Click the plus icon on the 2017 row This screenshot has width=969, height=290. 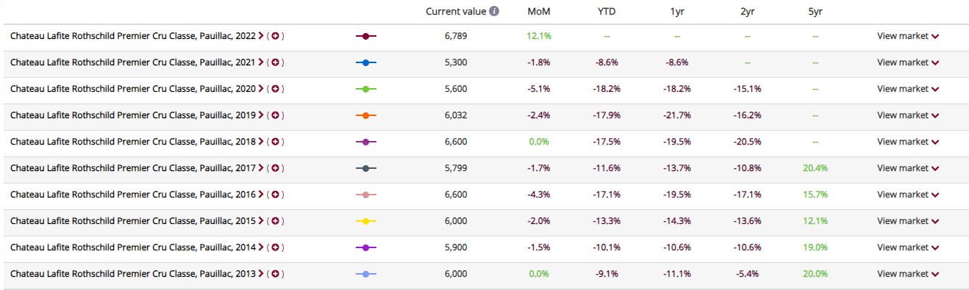276,168
